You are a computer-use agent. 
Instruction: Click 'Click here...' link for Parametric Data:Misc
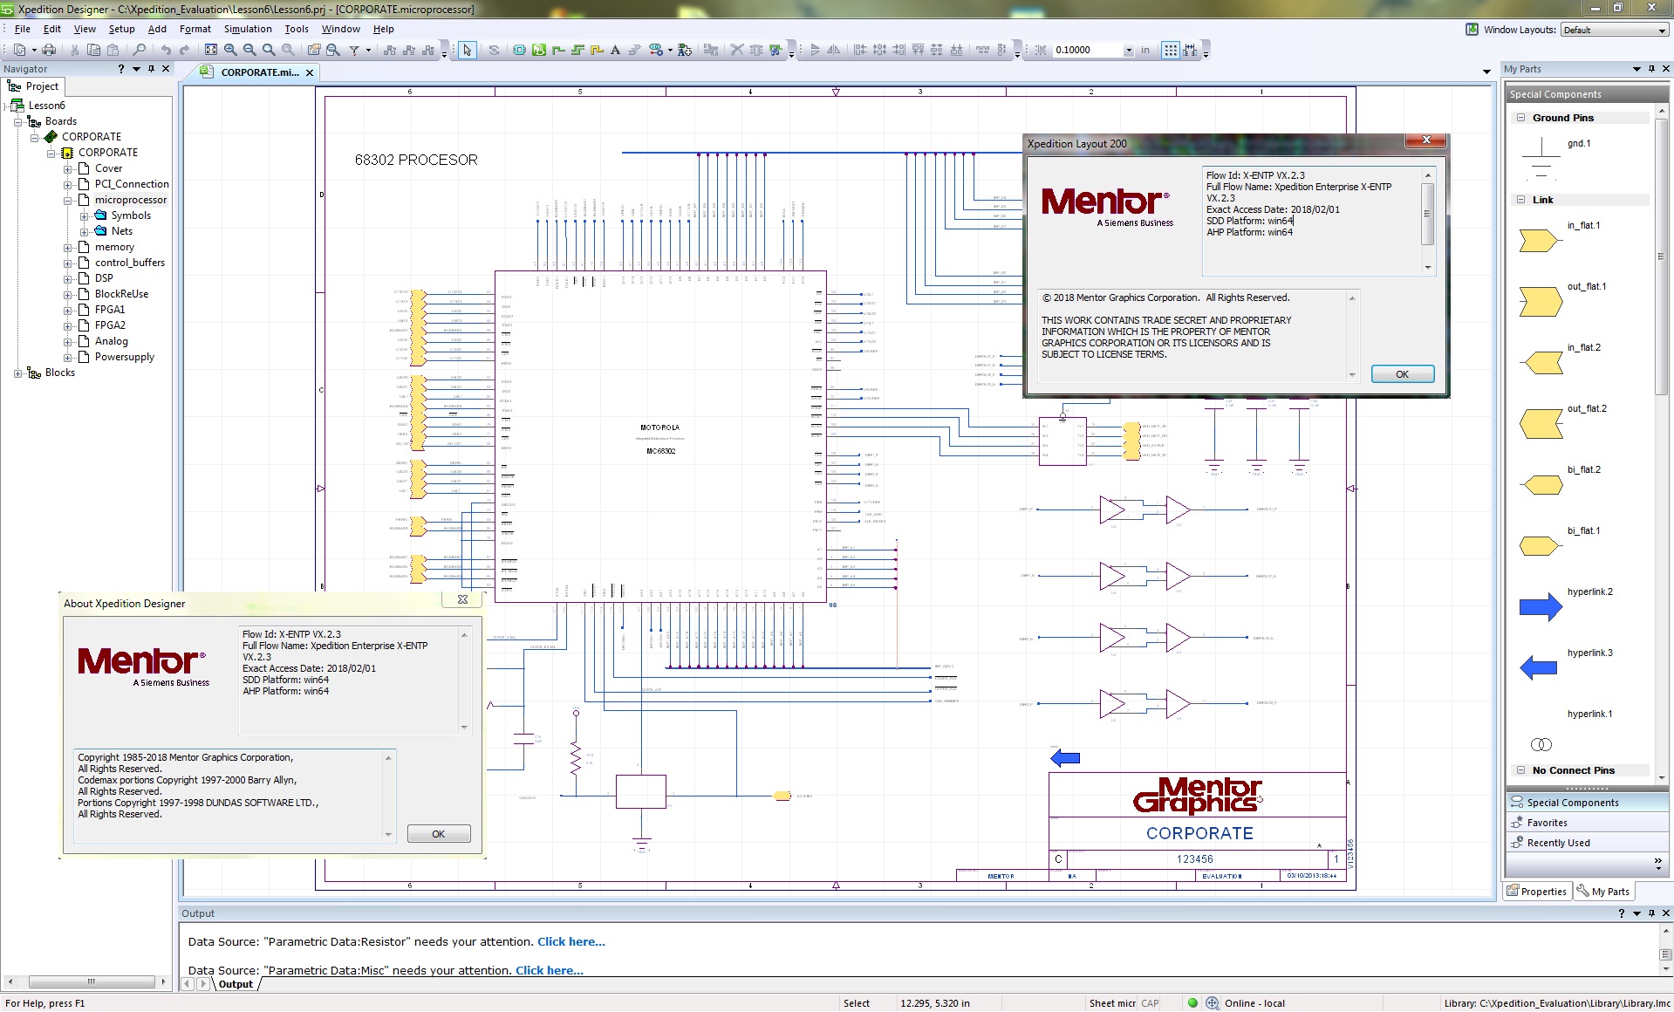pyautogui.click(x=549, y=970)
